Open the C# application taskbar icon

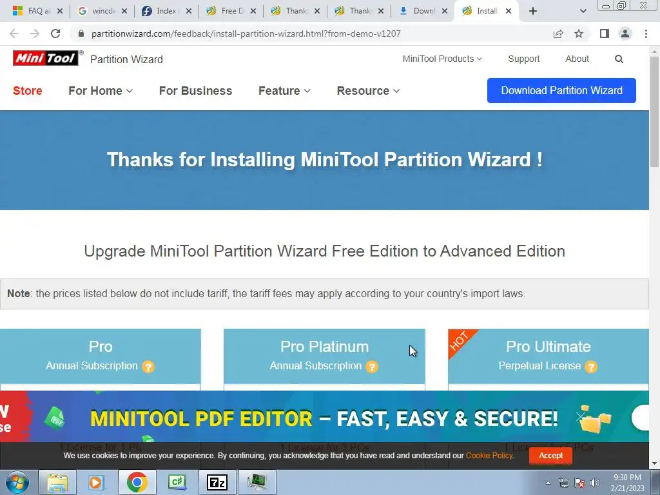(177, 482)
